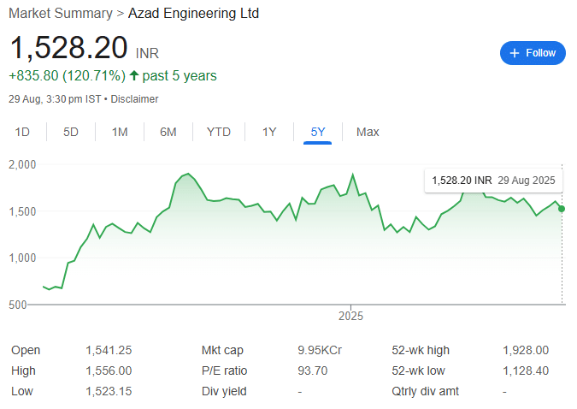Switch chart to 5D range
Image resolution: width=577 pixels, height=409 pixels.
point(71,132)
